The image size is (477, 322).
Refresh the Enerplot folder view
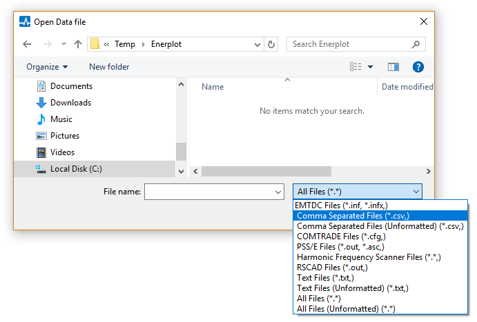271,44
